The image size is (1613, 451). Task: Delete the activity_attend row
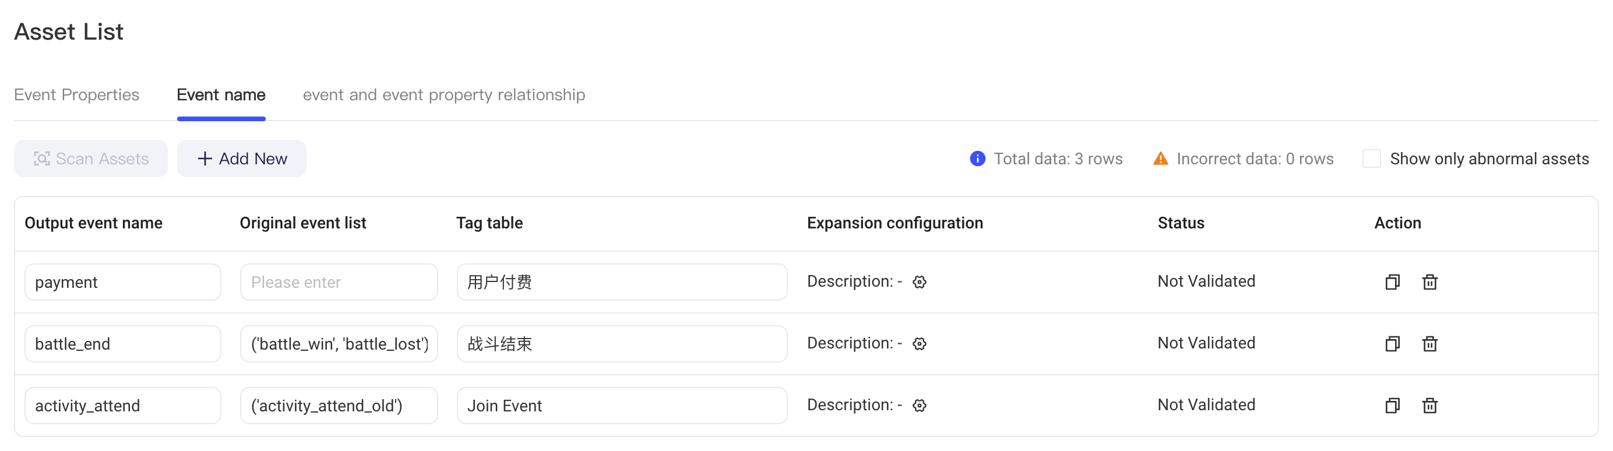[x=1429, y=406]
